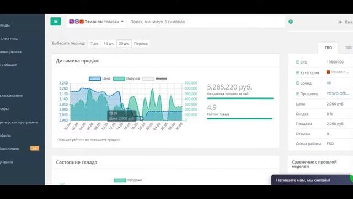Open the 'отслеживание' sidebar item
The image size is (353, 199).
pyautogui.click(x=11, y=96)
